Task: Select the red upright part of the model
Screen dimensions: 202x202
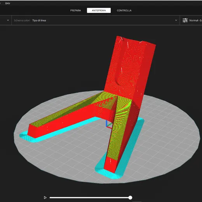Action: tap(129, 65)
